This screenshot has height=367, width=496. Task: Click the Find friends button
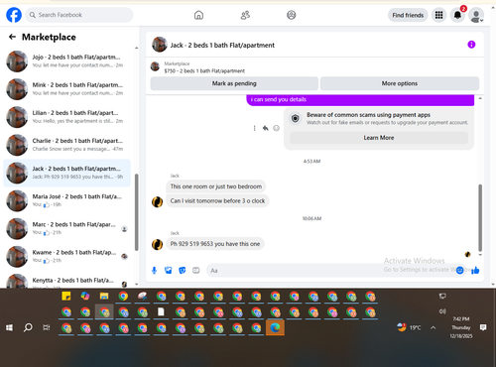pos(408,15)
